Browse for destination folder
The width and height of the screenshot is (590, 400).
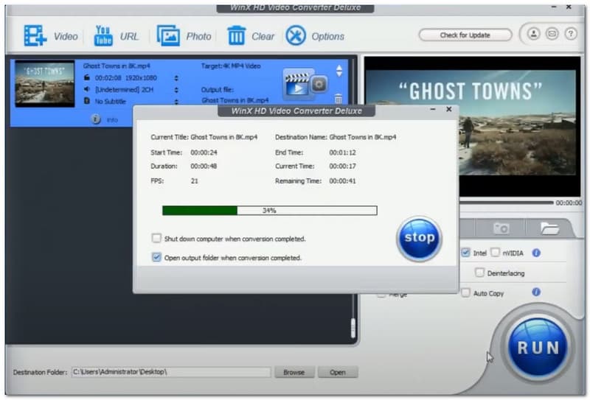(x=294, y=372)
